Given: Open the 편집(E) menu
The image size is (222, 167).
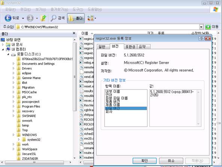Looking at the screenshot, I should (x=25, y=9).
